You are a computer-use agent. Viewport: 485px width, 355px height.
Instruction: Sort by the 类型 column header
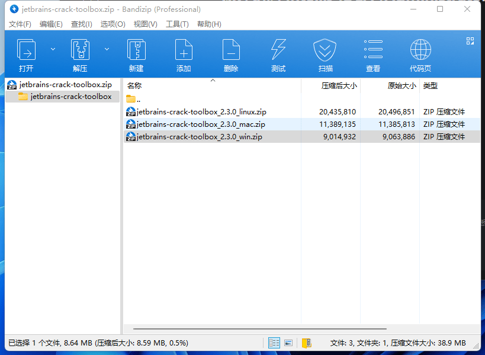click(449, 86)
